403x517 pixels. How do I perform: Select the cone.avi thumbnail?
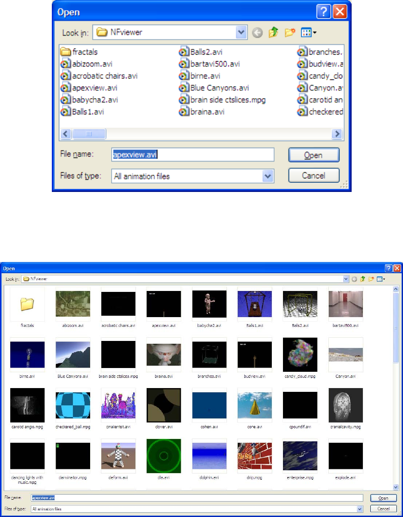click(255, 404)
